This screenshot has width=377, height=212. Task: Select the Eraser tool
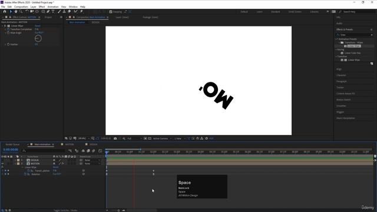[70, 12]
